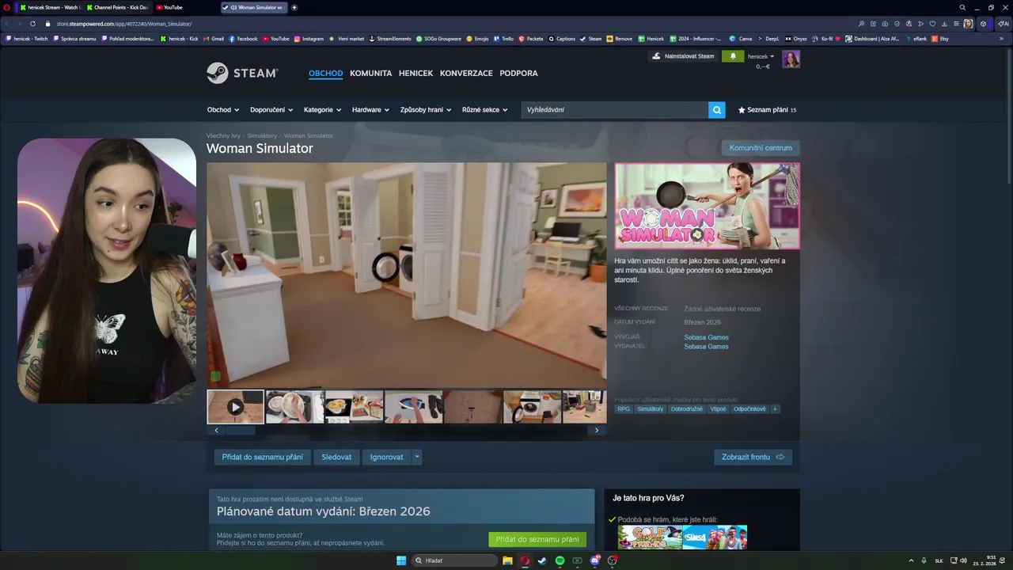Click Ignorovat button

pyautogui.click(x=387, y=457)
